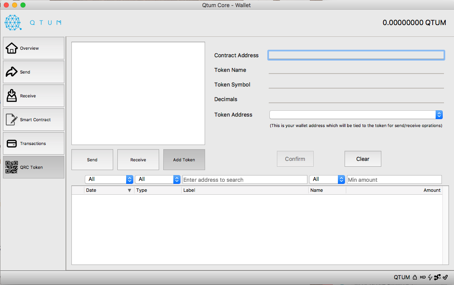The width and height of the screenshot is (454, 285).
Task: Select the Add Token tab
Action: pyautogui.click(x=184, y=160)
